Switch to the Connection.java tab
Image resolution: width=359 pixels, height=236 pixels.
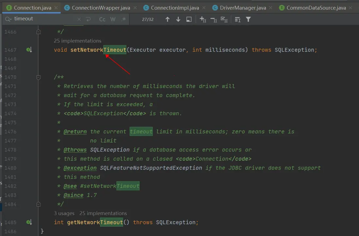[32, 8]
